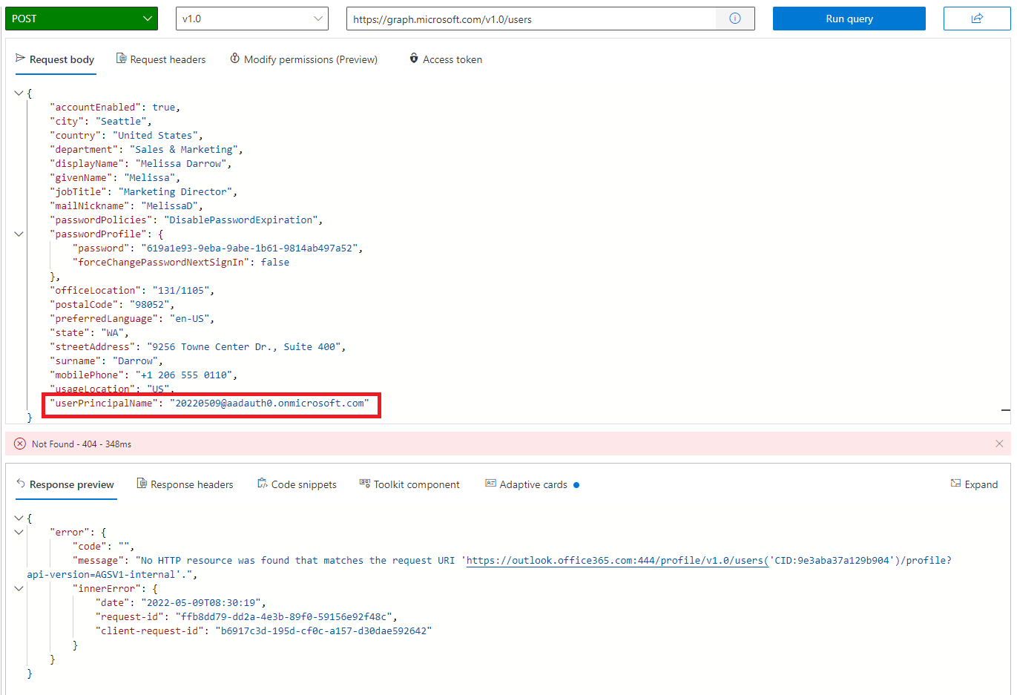
Task: Click the password value in passwordProfile
Action: 249,248
